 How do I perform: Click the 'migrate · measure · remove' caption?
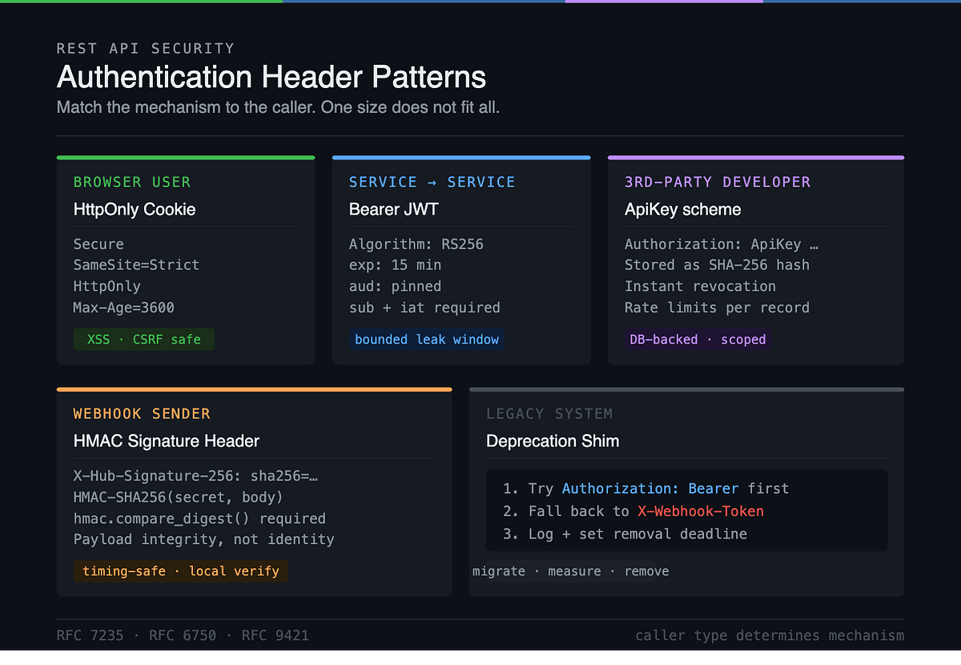(x=571, y=571)
